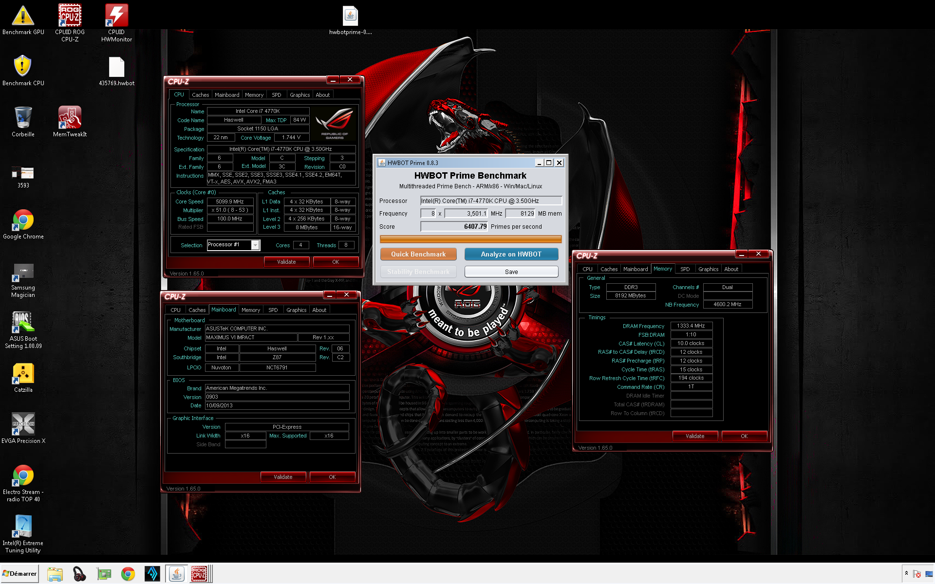Click HWBOT Prime orange progress bar
Viewport: 935px width, 584px height.
tap(470, 239)
